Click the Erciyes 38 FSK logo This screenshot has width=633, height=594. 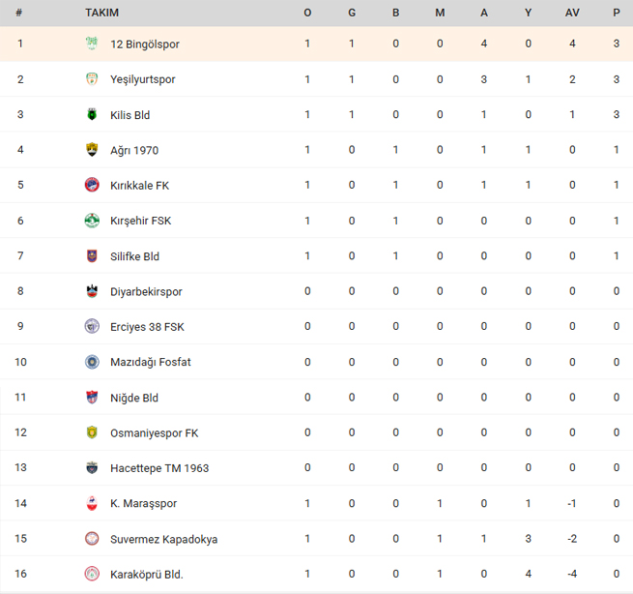[92, 326]
